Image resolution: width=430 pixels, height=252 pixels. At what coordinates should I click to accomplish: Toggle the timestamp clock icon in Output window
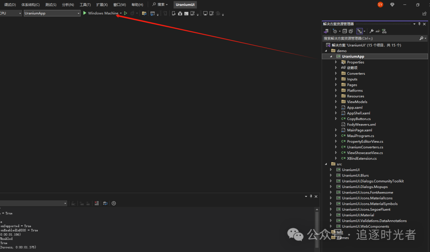point(114,203)
